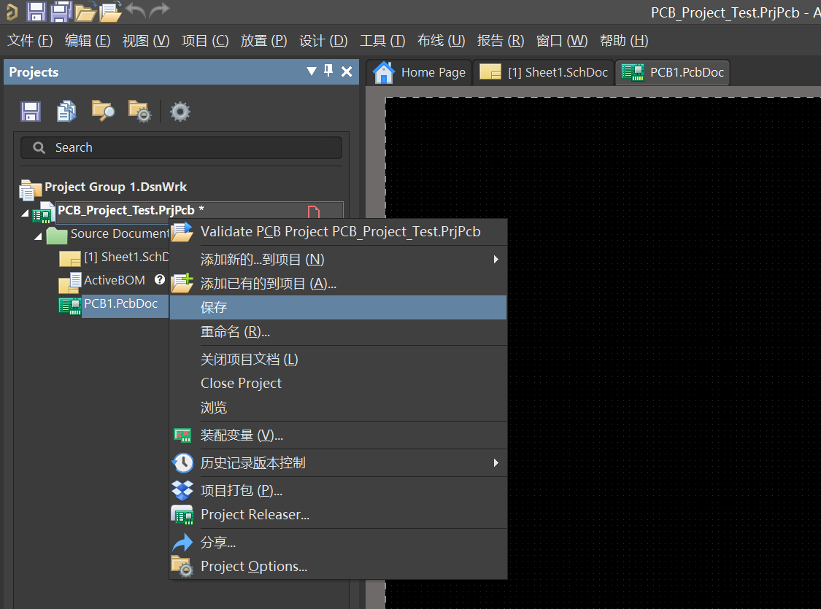Switch to the Home Page tab
The width and height of the screenshot is (821, 609).
(420, 72)
